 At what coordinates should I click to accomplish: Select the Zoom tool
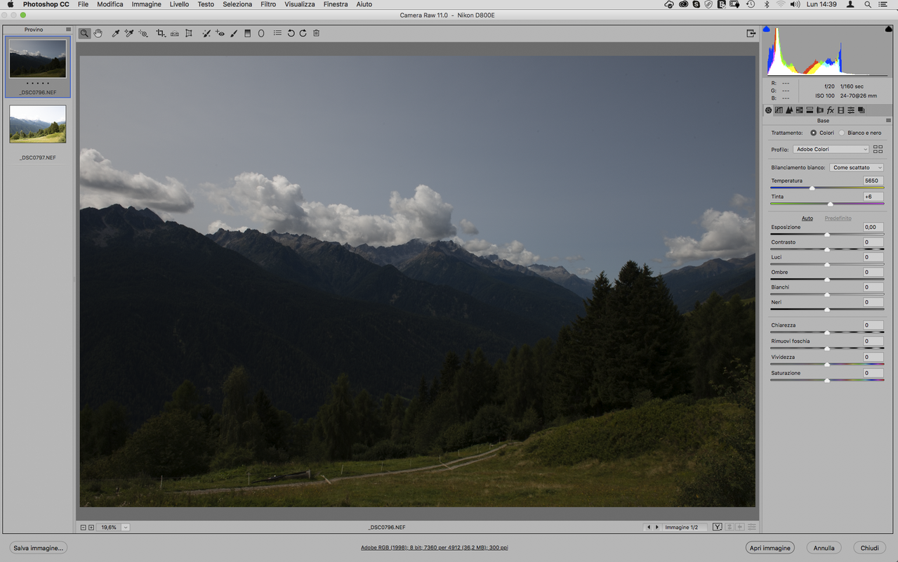pyautogui.click(x=84, y=33)
